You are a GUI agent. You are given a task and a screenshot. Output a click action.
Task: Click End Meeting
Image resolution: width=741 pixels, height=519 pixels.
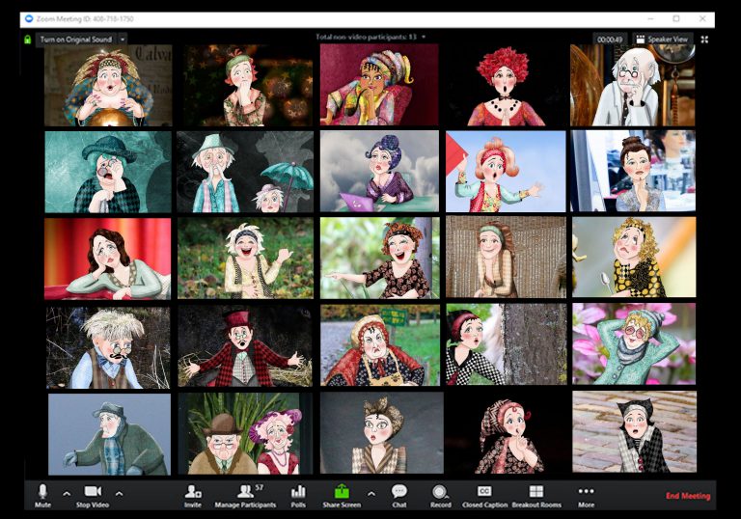(688, 496)
